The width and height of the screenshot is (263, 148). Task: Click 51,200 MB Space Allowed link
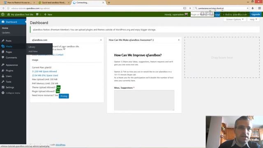[44, 72]
